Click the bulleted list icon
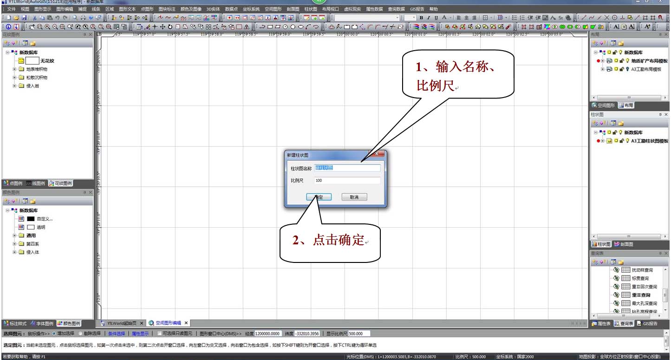This screenshot has height=360, width=671. click(x=515, y=18)
